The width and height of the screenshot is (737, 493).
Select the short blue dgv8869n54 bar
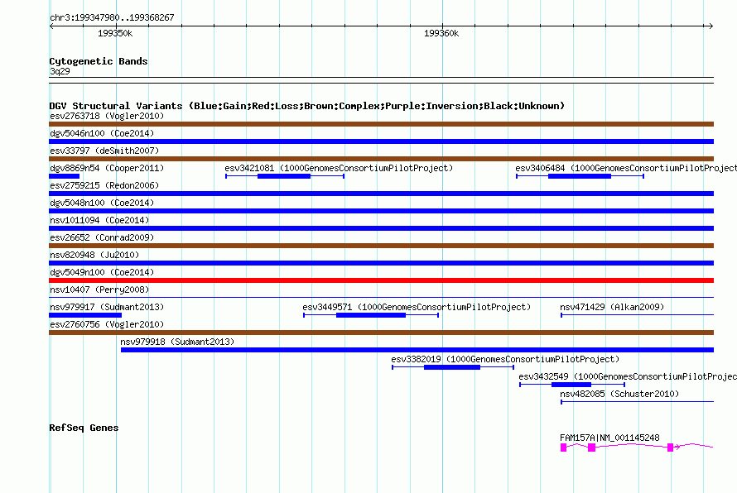(x=64, y=176)
